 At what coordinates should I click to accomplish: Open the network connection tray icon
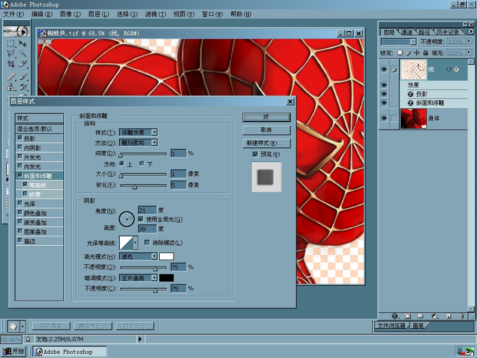pos(460,351)
